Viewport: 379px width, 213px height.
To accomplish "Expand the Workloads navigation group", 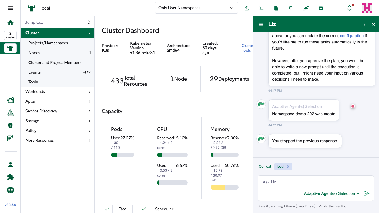I will (58, 92).
